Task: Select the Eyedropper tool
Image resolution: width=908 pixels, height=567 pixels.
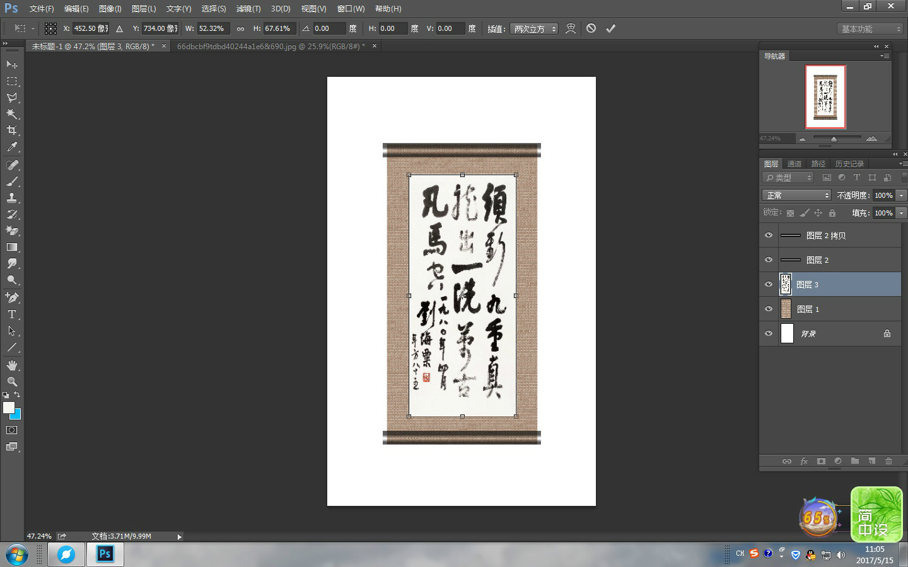Action: pyautogui.click(x=12, y=147)
